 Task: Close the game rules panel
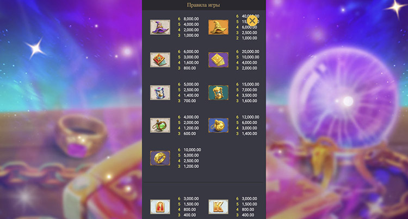pos(252,21)
